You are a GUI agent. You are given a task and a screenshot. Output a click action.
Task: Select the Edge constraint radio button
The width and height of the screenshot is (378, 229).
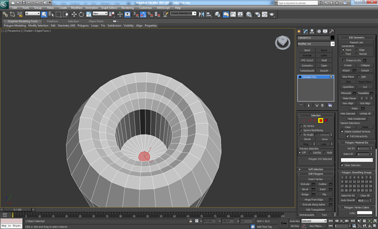coord(357,50)
